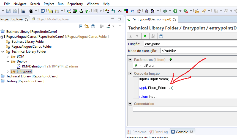
Task: Switch to the Problems tab
Action: [x=137, y=132]
